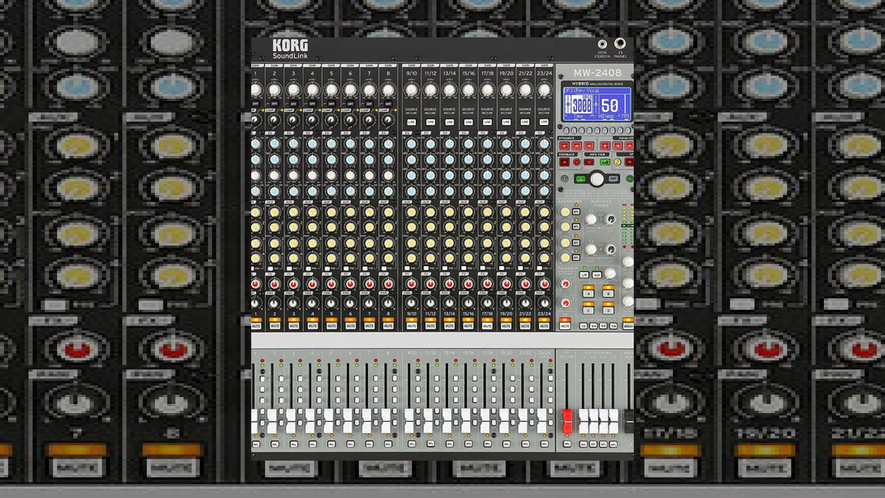Click the first red DYNAMICS button

[x=564, y=146]
